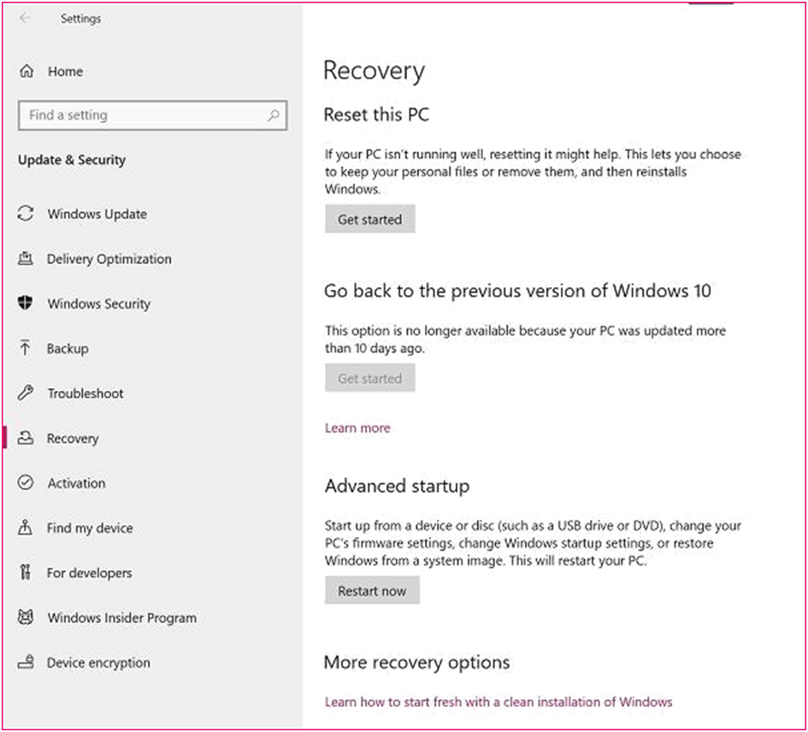This screenshot has height=732, width=808.
Task: Click the Find my device person icon
Action: pos(25,528)
